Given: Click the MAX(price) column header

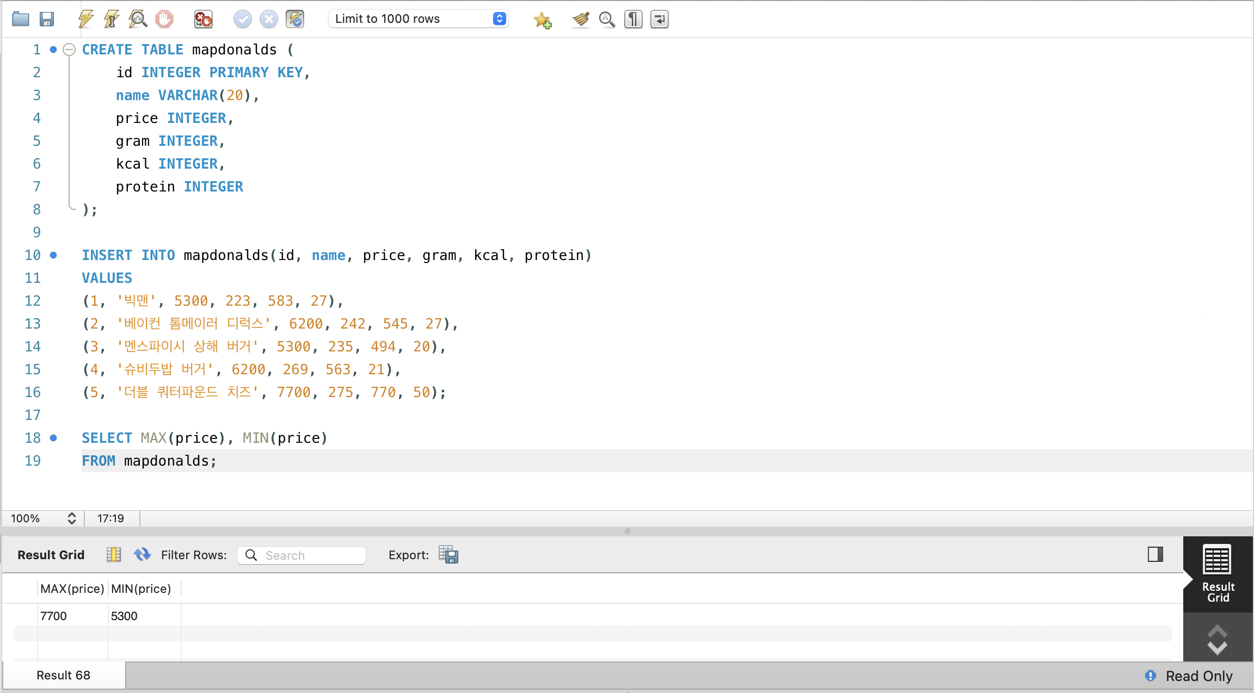Looking at the screenshot, I should 72,589.
